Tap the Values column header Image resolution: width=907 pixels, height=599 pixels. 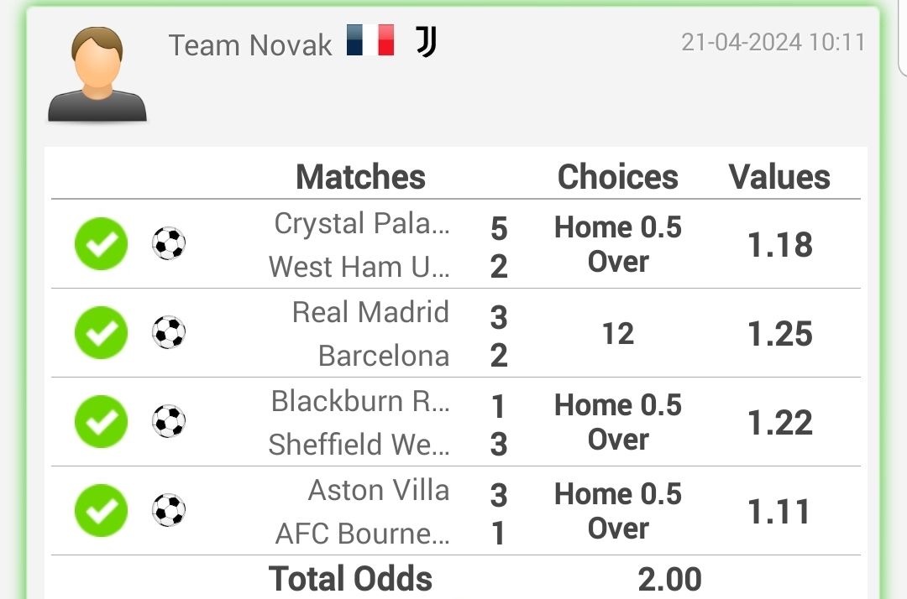[x=779, y=177]
